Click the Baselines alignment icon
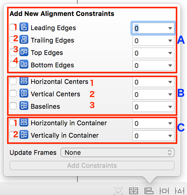Image resolution: width=187 pixels, height=195 pixels. tap(24, 106)
